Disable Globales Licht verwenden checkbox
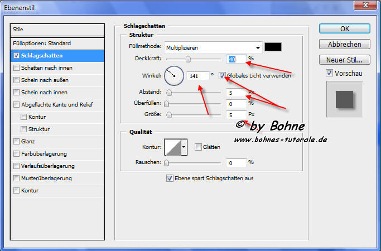The height and width of the screenshot is (251, 381). 223,75
